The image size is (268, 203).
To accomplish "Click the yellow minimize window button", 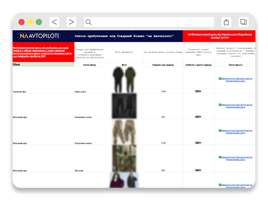I will tap(30, 22).
